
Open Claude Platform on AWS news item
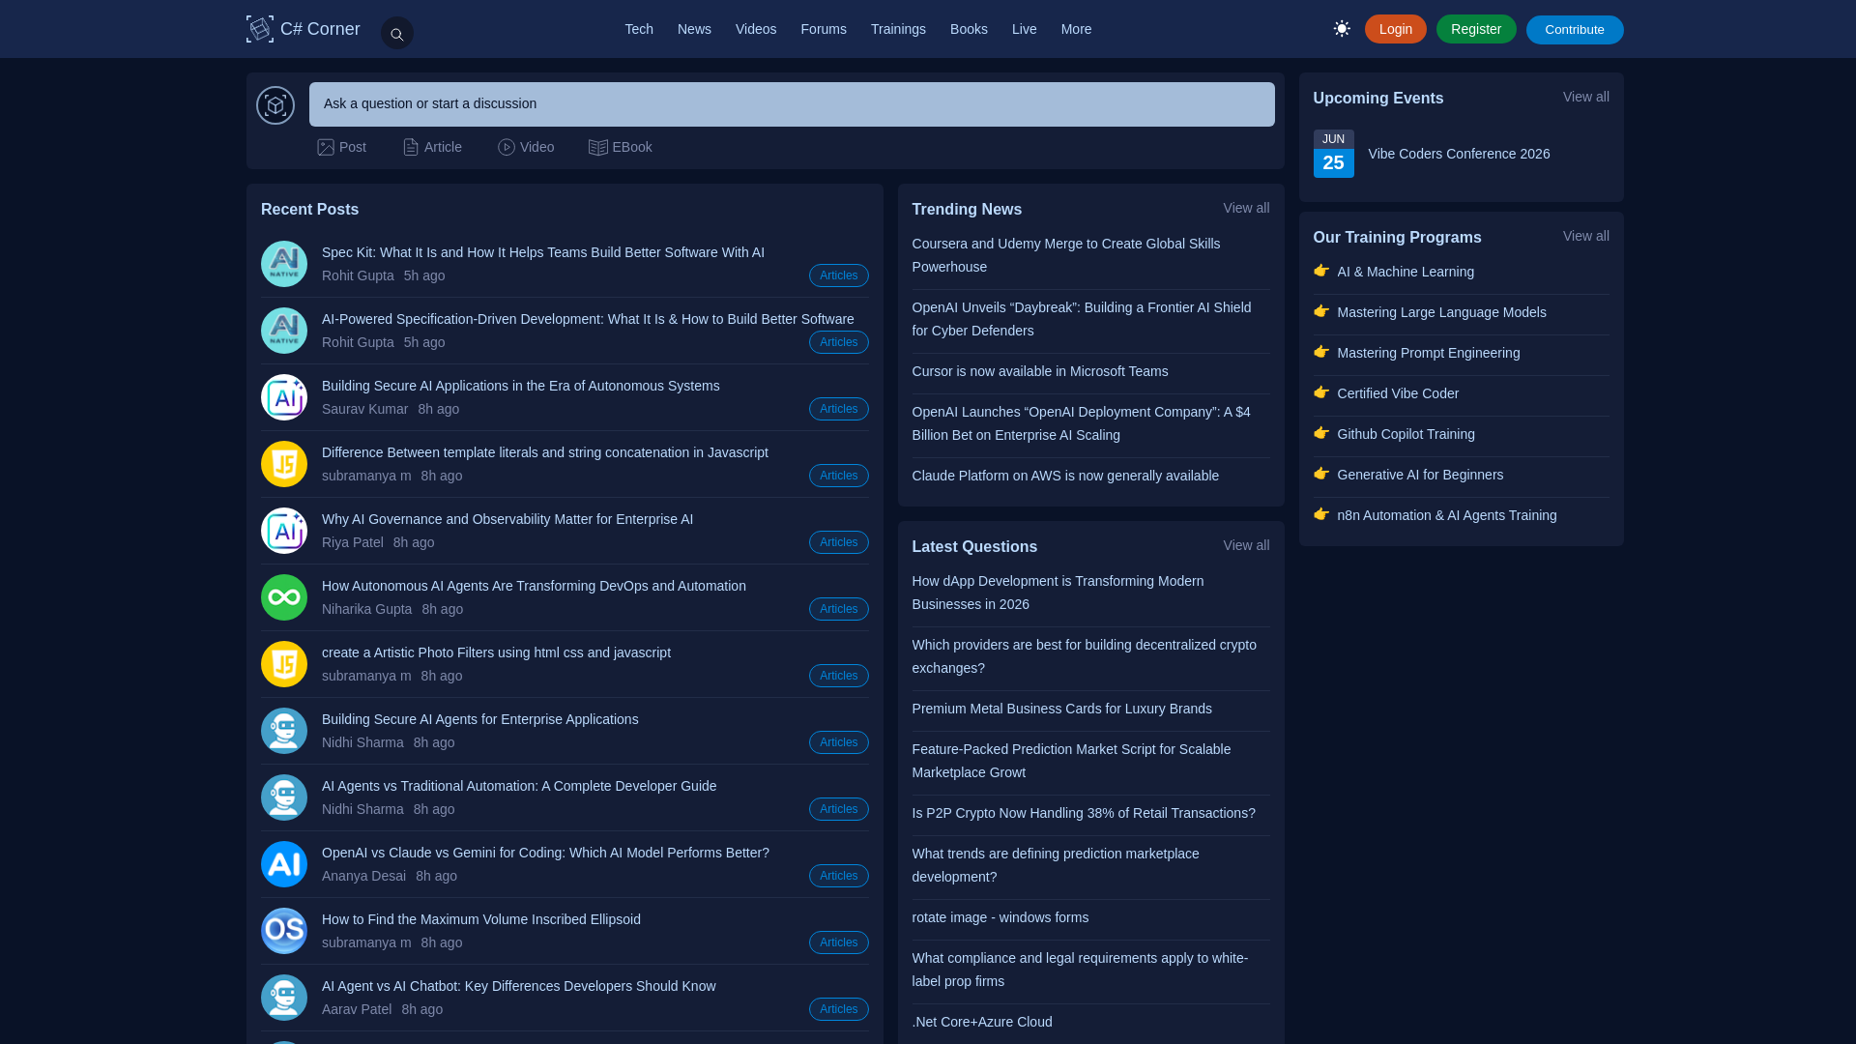[1065, 476]
